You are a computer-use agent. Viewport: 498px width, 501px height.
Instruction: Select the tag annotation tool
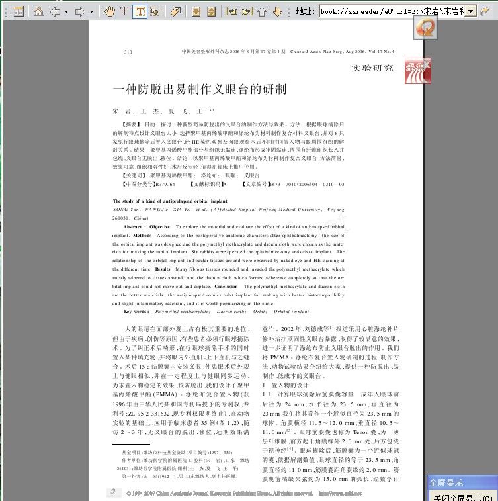pyautogui.click(x=175, y=11)
